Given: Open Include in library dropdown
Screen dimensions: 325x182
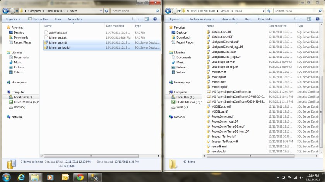Looking at the screenshot, I should coord(202,19).
